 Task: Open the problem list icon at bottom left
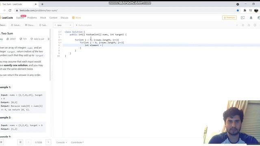(x=1, y=142)
